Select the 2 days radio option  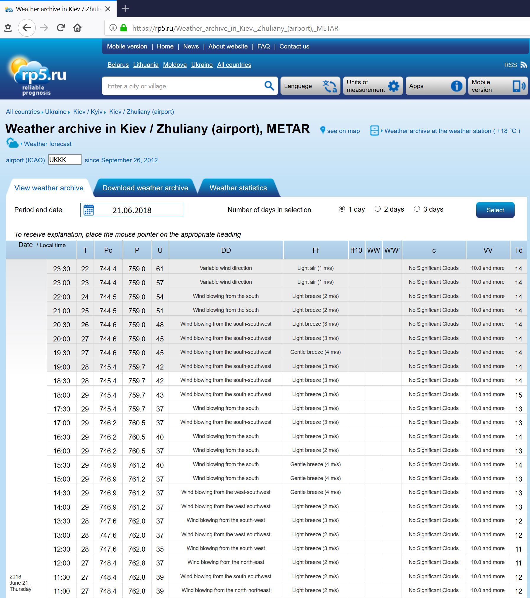[x=377, y=209]
